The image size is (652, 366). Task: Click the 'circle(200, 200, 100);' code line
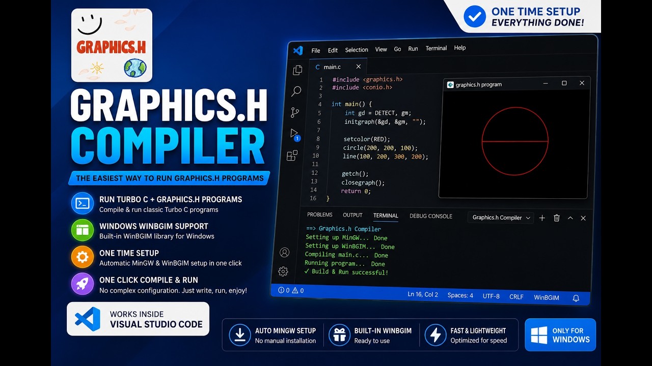tap(380, 147)
